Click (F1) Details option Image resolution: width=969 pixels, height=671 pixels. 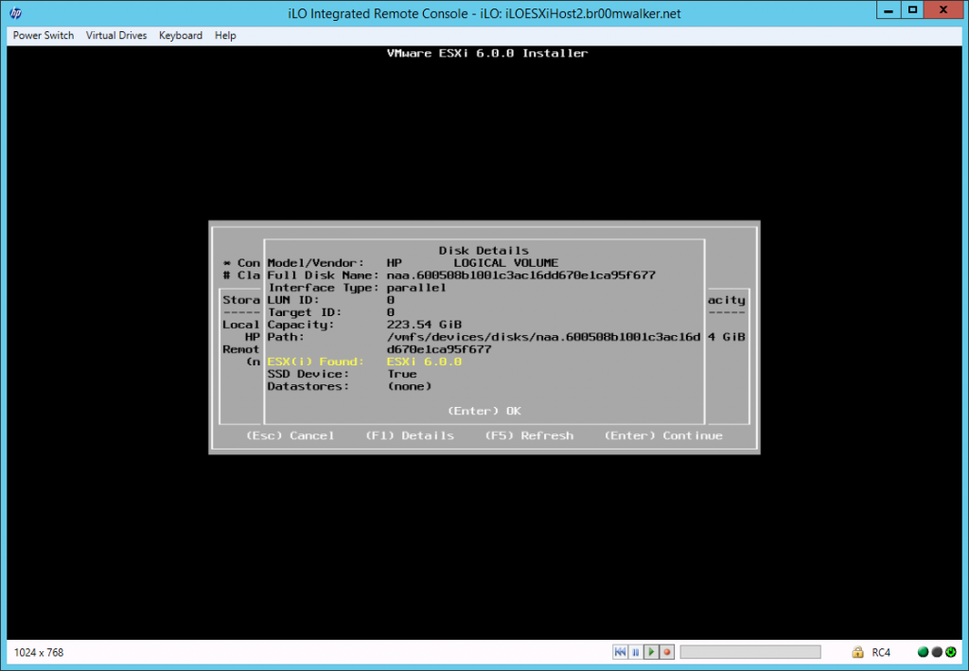tap(410, 435)
